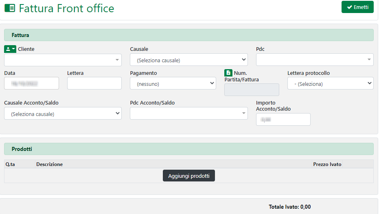Viewport: 379px width, 214px height.
Task: Click the Data input field
Action: tap(31, 83)
